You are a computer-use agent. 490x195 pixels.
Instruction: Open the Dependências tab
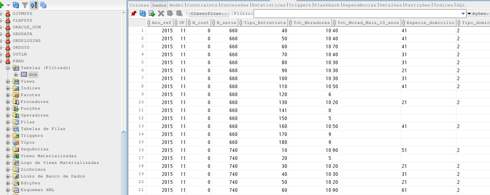[x=359, y=5]
